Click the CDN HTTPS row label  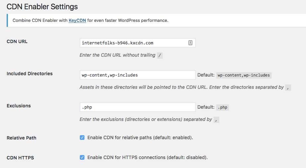20,158
